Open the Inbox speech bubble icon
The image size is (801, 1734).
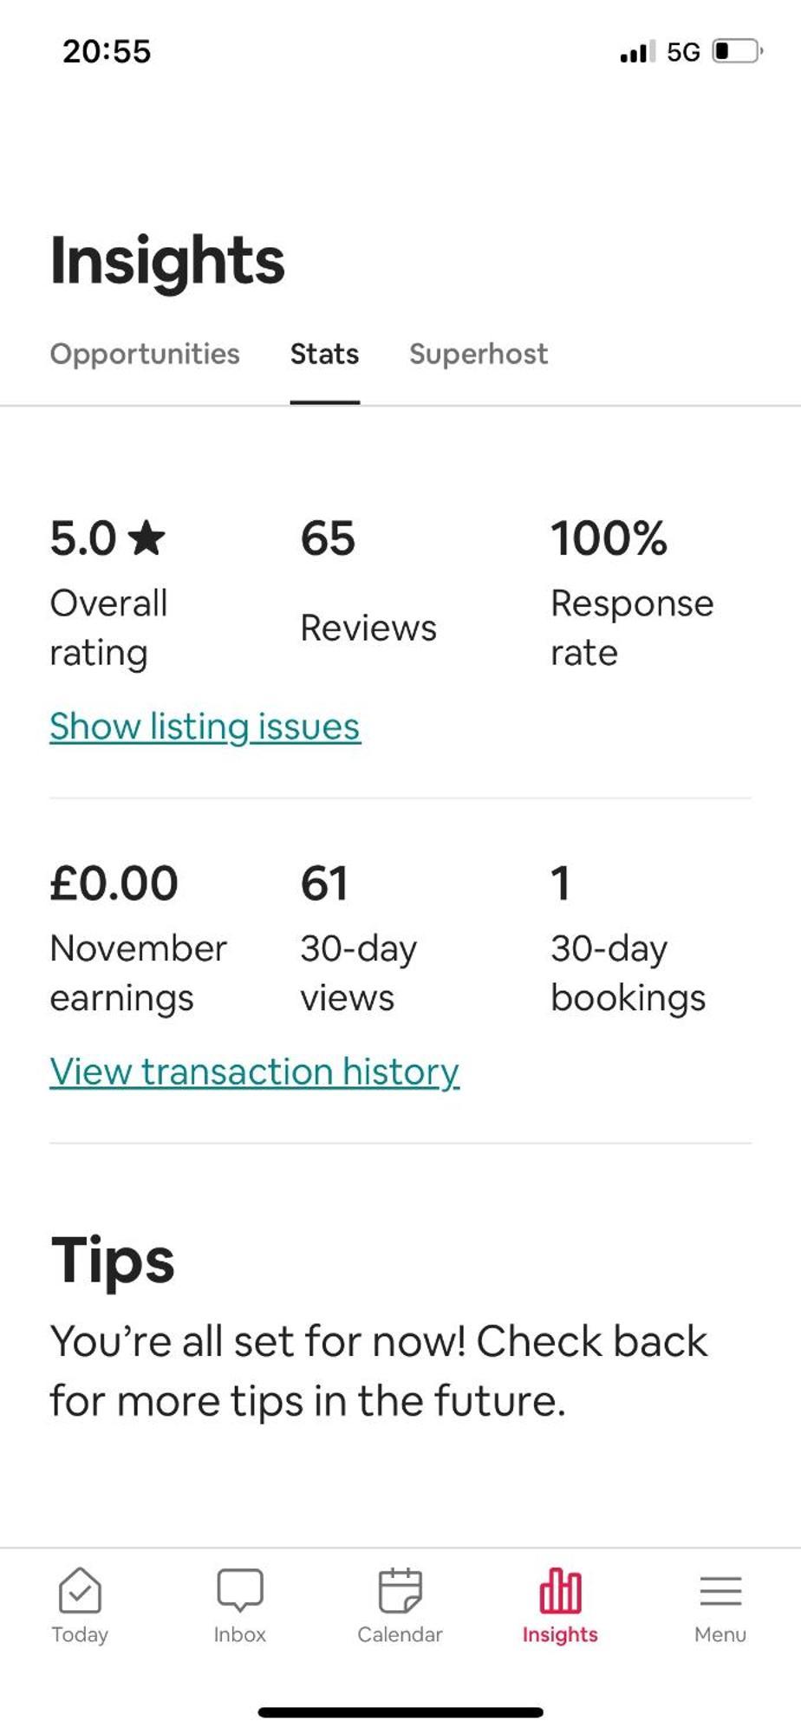pyautogui.click(x=240, y=1590)
